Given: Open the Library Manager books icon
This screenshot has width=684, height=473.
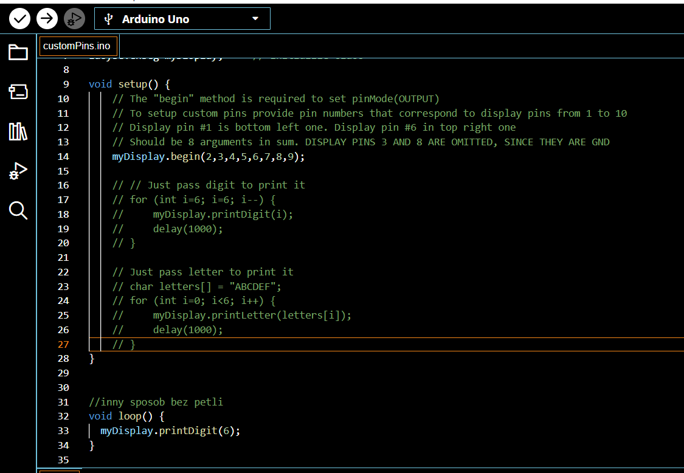Looking at the screenshot, I should coord(18,131).
